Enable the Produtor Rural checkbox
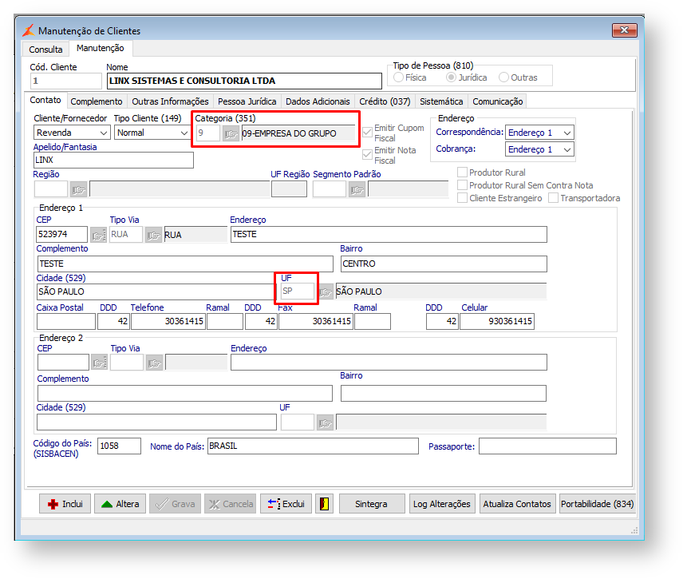The width and height of the screenshot is (683, 579). 463,173
